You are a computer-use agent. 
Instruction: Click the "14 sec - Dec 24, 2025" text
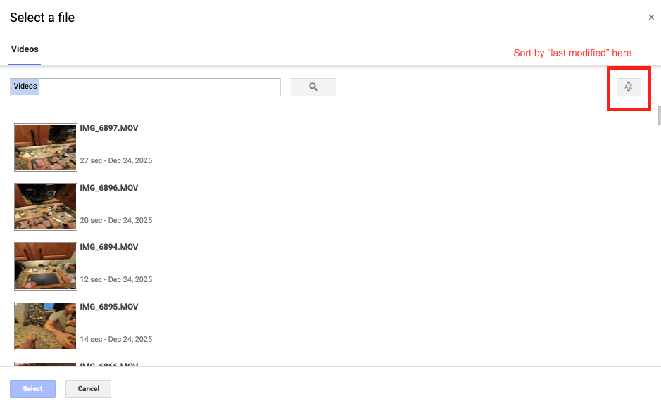tap(116, 339)
